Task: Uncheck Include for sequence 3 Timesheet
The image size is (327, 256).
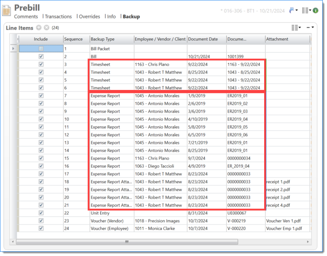Action: click(41, 64)
